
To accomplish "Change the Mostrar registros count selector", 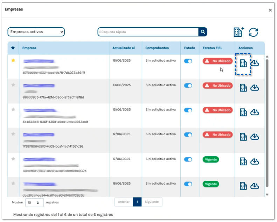I will [x=34, y=202].
